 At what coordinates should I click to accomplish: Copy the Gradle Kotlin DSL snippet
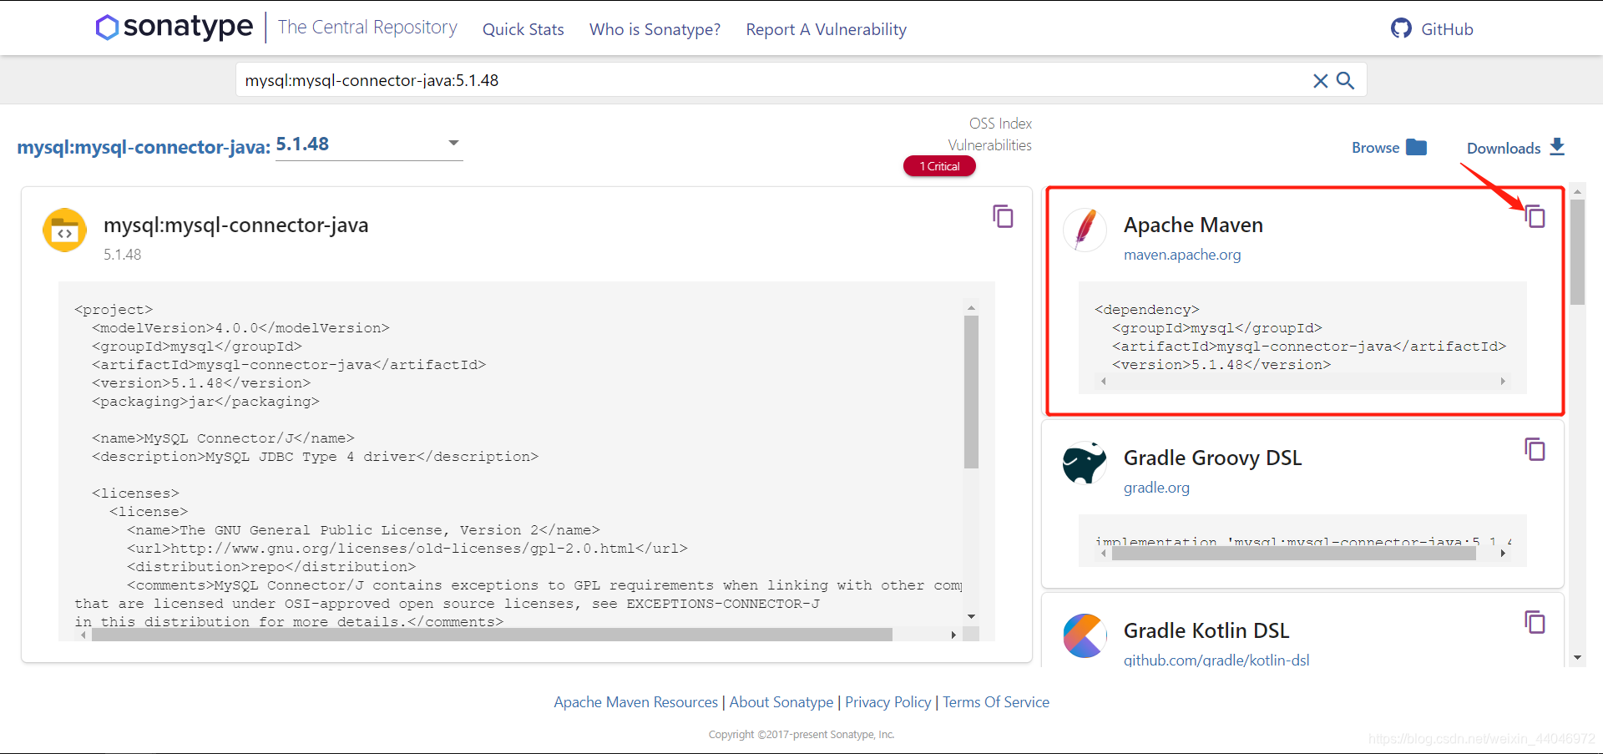coord(1535,622)
